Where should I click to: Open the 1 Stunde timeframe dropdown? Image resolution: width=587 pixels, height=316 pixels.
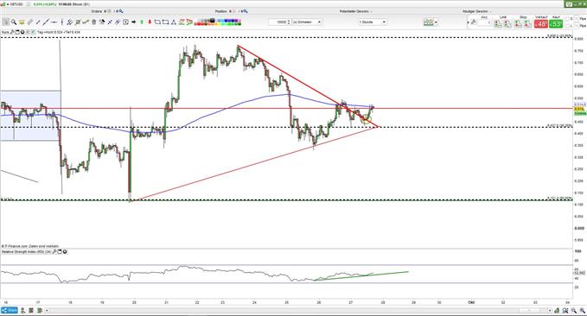pyautogui.click(x=372, y=22)
